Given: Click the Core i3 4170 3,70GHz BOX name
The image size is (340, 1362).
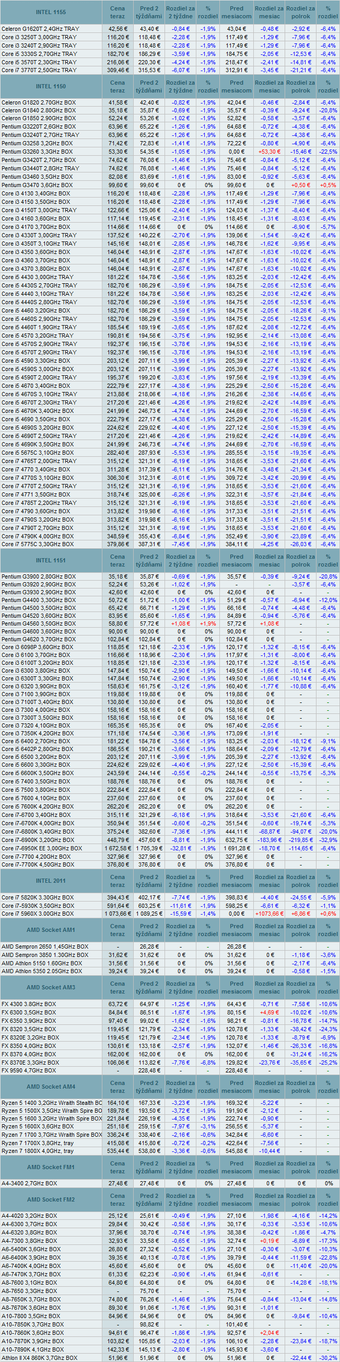Looking at the screenshot, I should [x=36, y=227].
